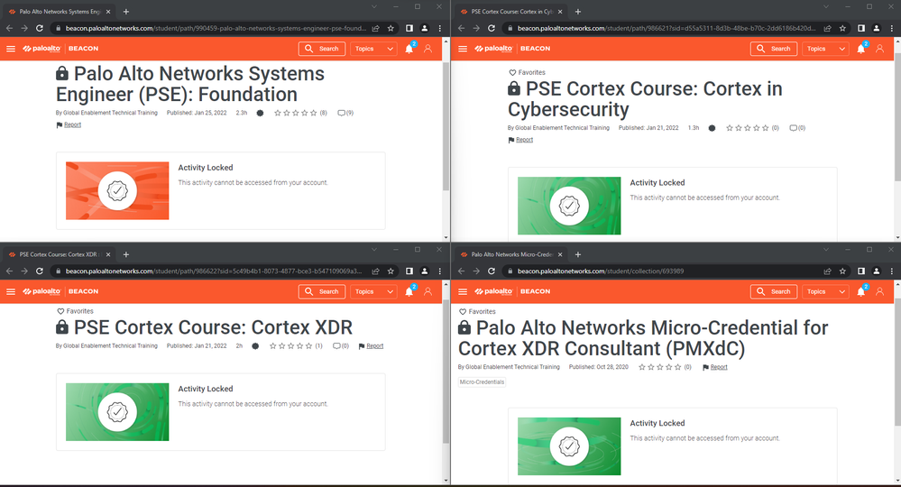Toggle Favorites heart on PSE Cortex XDR course
Viewport: 901px width, 487px height.
coord(61,311)
